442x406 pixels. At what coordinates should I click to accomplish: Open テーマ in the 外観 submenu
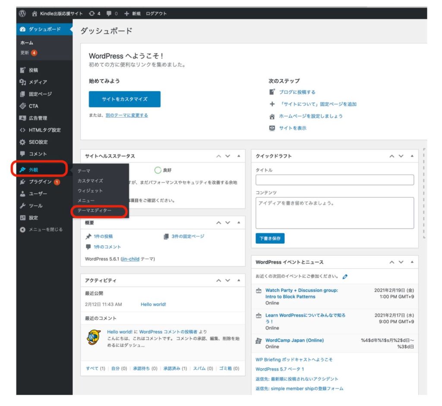click(84, 171)
